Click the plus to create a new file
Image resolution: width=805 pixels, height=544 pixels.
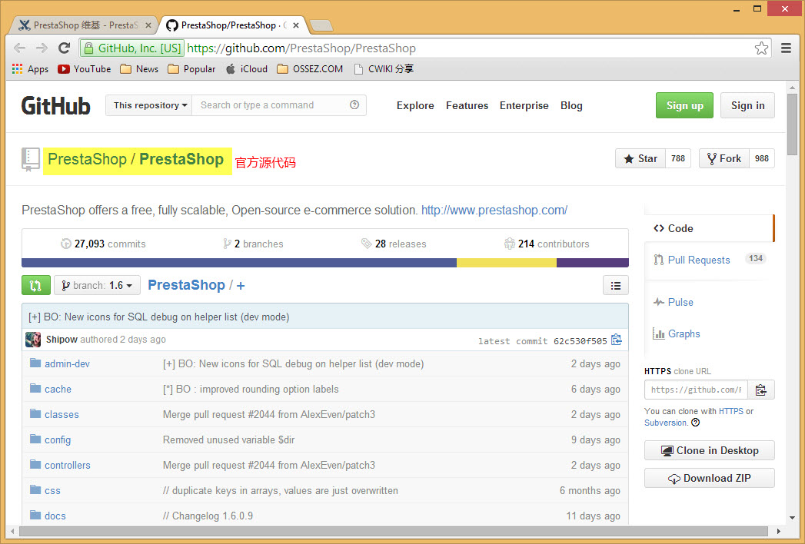(241, 285)
